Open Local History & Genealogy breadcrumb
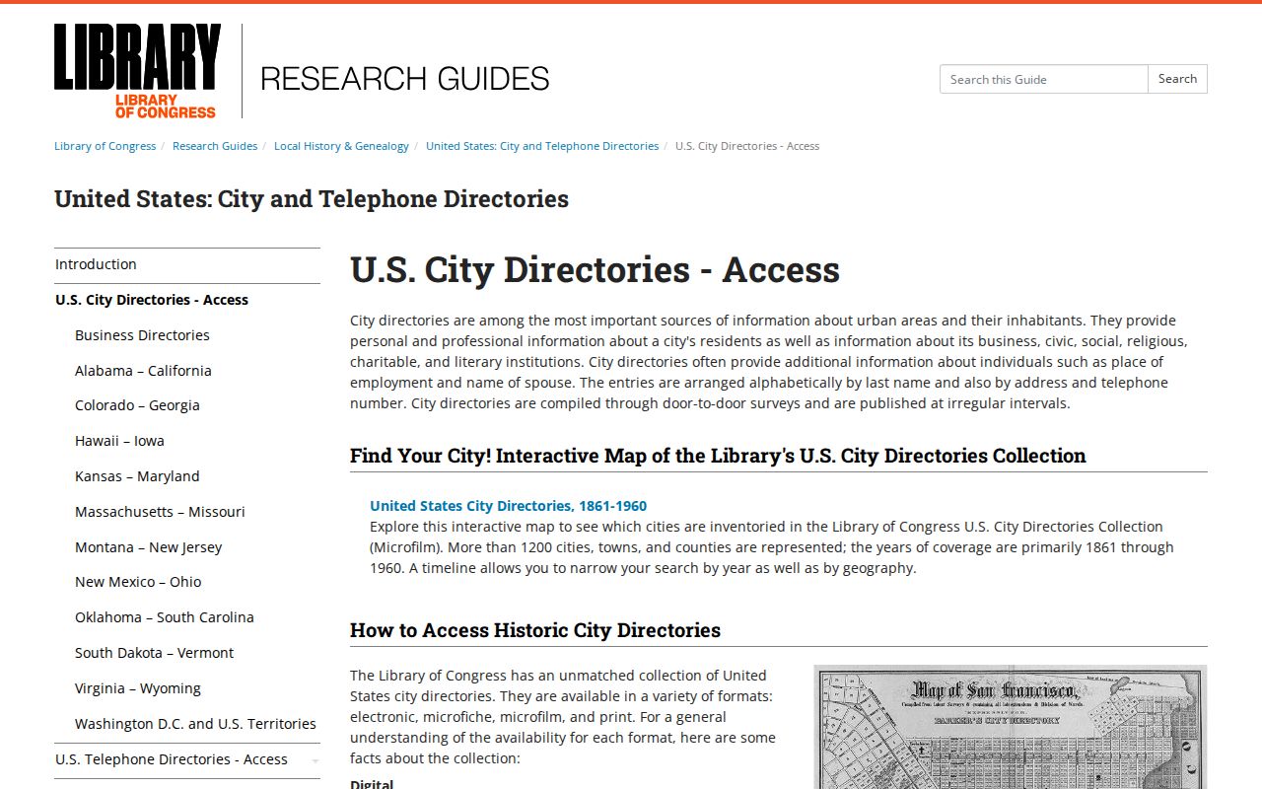The image size is (1262, 789). (341, 146)
